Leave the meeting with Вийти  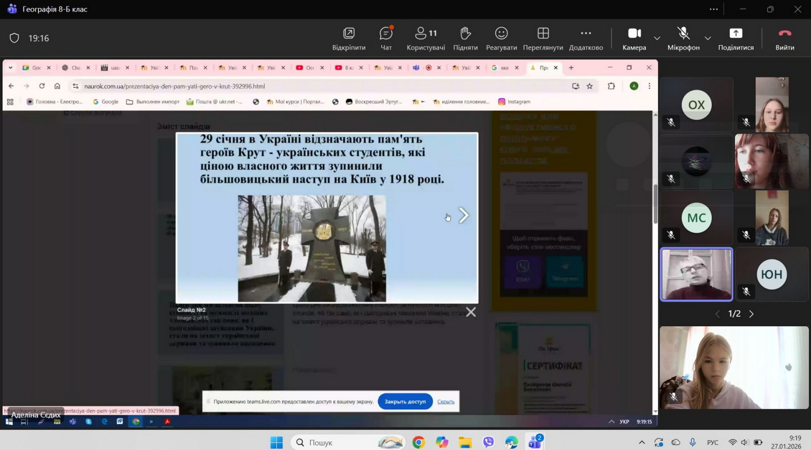click(x=785, y=38)
